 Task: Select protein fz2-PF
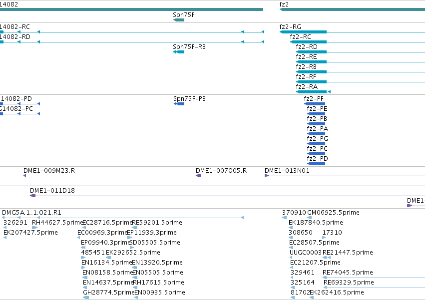point(314,99)
